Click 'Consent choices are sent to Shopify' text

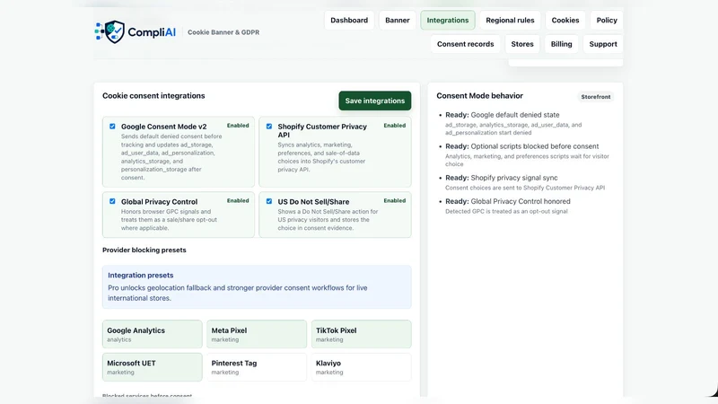tap(525, 188)
